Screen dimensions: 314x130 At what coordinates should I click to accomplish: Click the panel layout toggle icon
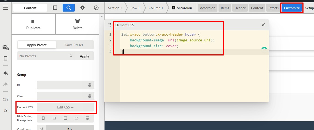[x=55, y=8]
